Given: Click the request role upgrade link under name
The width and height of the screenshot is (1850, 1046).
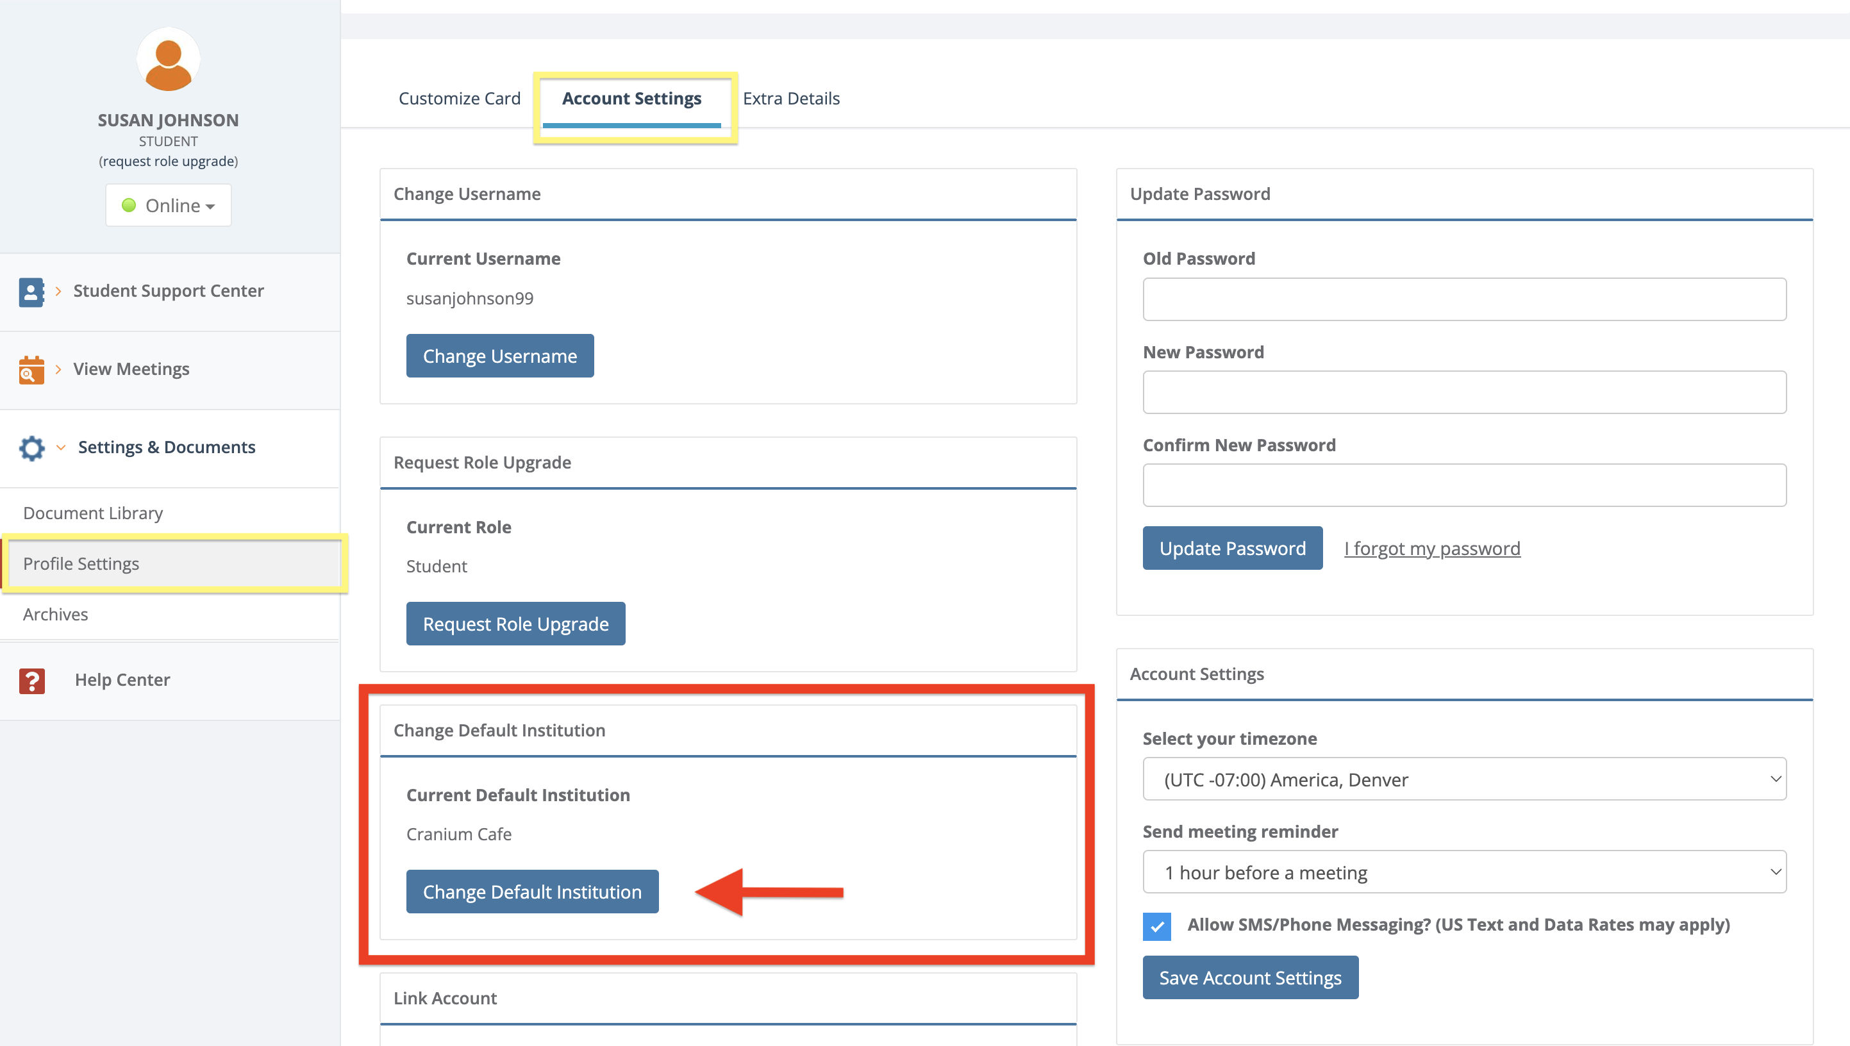Looking at the screenshot, I should 168,161.
